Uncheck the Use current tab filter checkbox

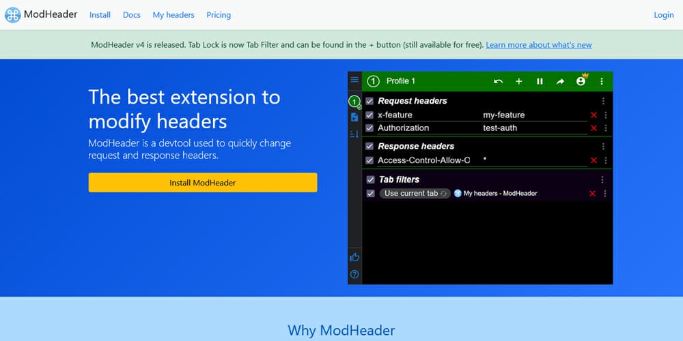click(x=370, y=194)
